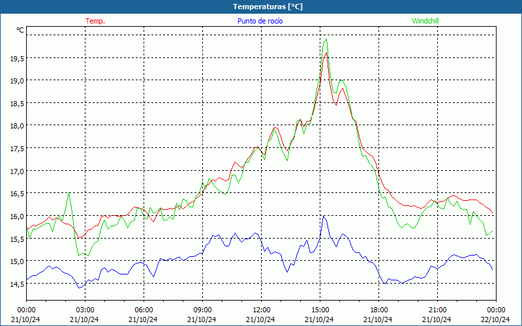Click the green windchill spike after 02:00
Screen dimensions: 522x326
click(x=69, y=192)
